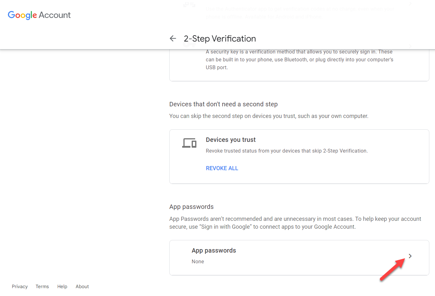Go to the Help footer link
The width and height of the screenshot is (435, 296).
pyautogui.click(x=62, y=287)
